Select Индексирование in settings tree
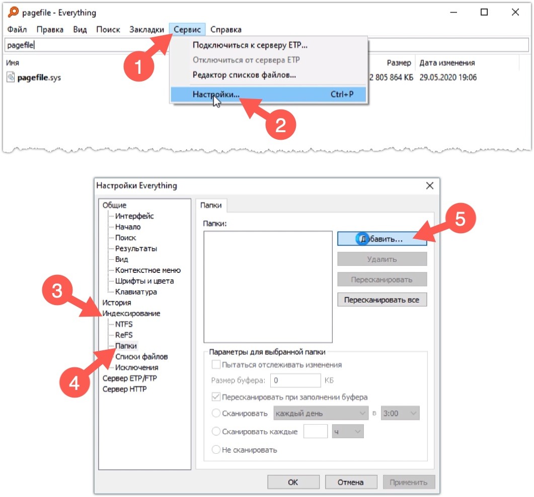The image size is (534, 497). (x=131, y=314)
